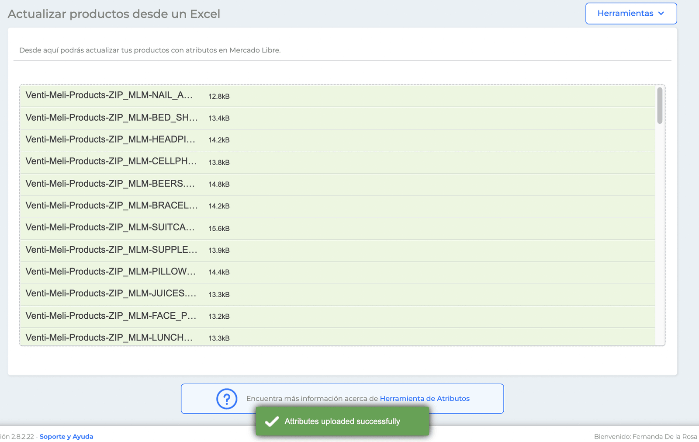Select the MLM-PILLOW… file row
Viewport: 699px width, 442px height.
(337, 272)
